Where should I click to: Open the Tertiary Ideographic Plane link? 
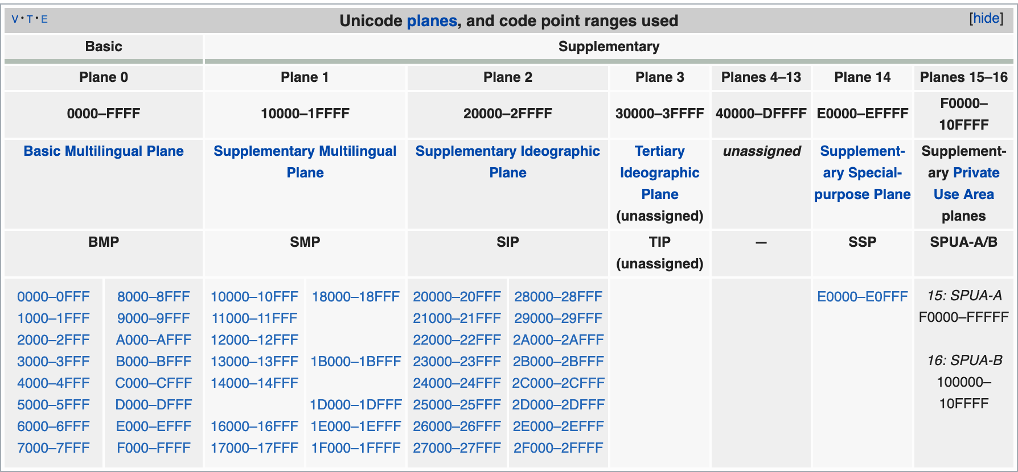click(x=659, y=173)
